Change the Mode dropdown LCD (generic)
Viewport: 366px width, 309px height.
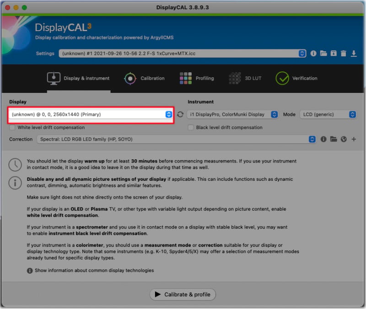pyautogui.click(x=328, y=114)
